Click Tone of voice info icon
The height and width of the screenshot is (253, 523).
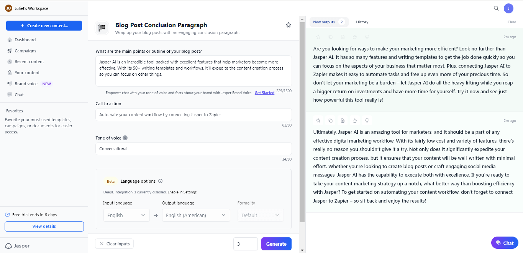(x=125, y=138)
